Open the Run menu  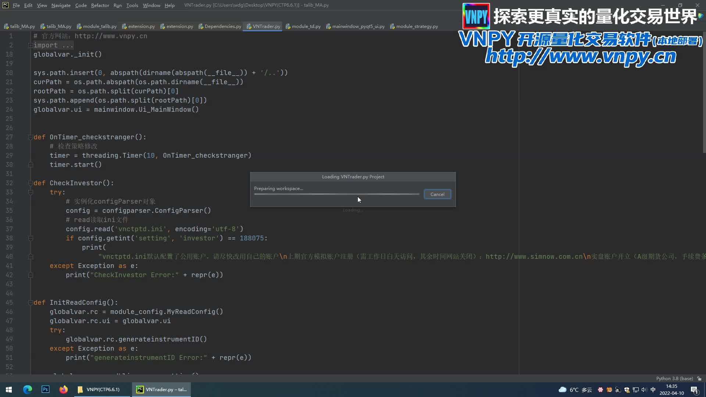coord(117,5)
